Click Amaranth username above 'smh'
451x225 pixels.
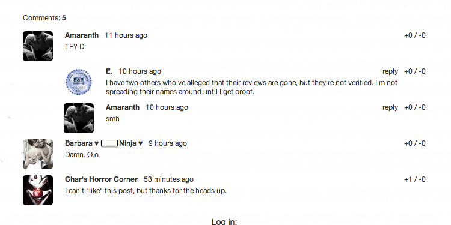(123, 107)
